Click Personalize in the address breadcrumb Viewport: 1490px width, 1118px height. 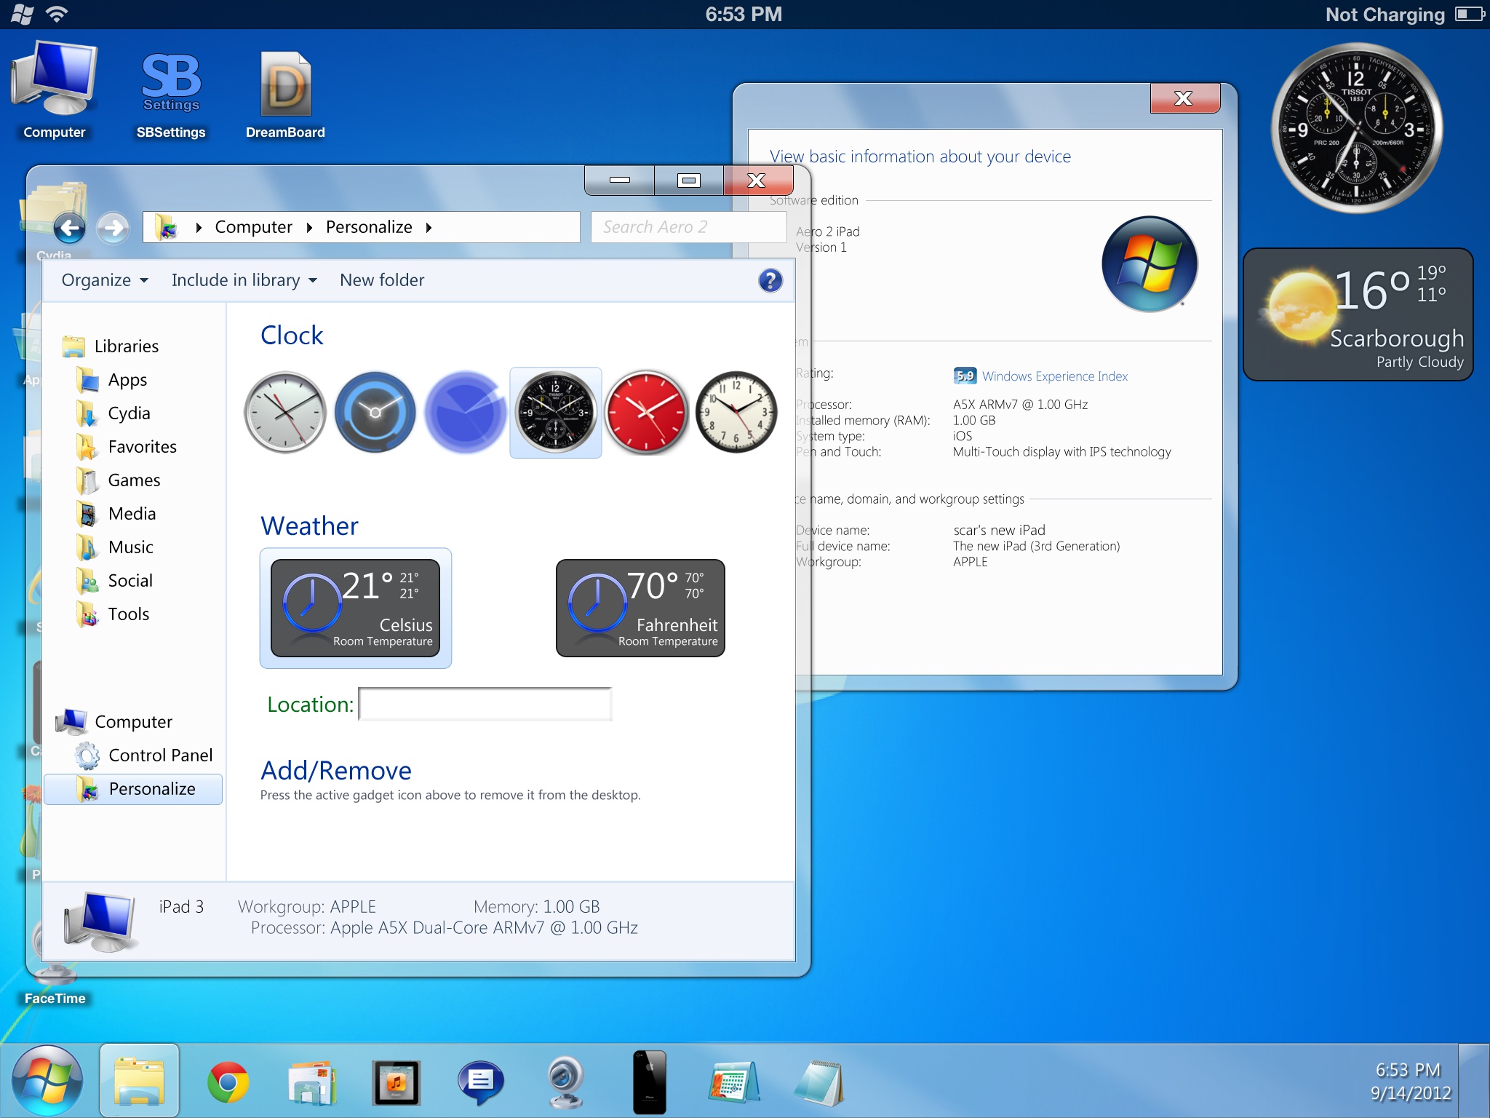[369, 228]
